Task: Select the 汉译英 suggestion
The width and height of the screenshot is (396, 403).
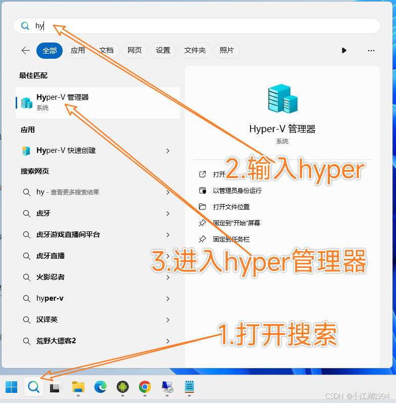Action: click(89, 320)
